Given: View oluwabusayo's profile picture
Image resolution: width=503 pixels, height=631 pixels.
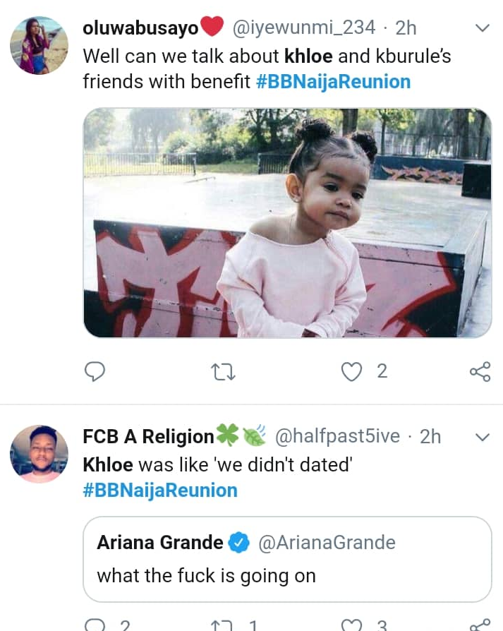Looking at the screenshot, I should pos(39,46).
